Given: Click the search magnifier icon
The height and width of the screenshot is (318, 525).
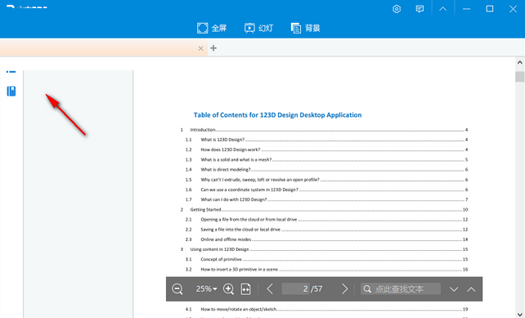Looking at the screenshot, I should [367, 289].
